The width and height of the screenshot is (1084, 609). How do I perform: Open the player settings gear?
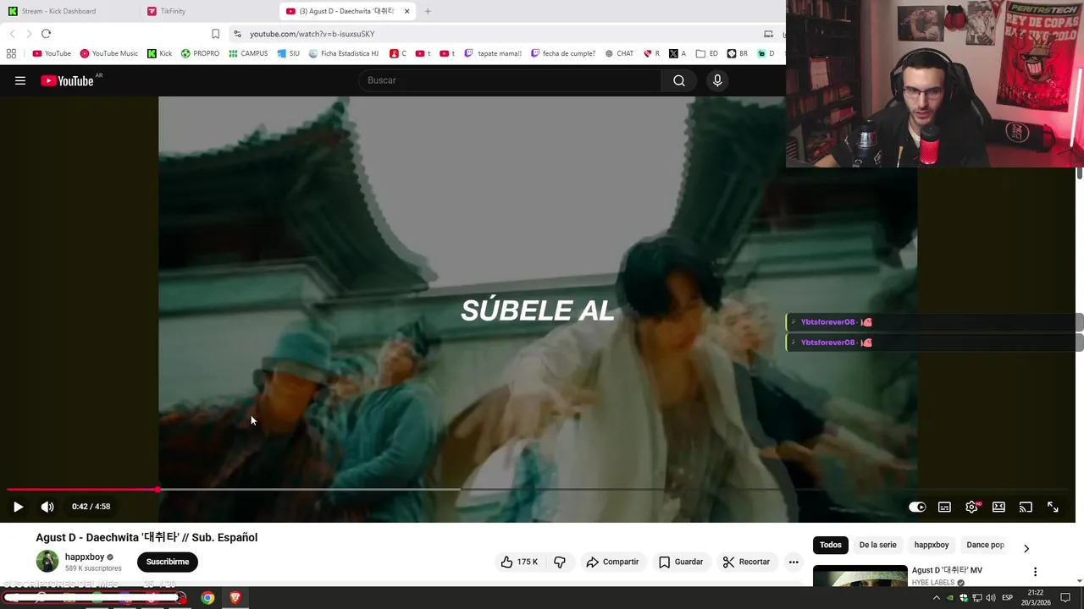[971, 507]
